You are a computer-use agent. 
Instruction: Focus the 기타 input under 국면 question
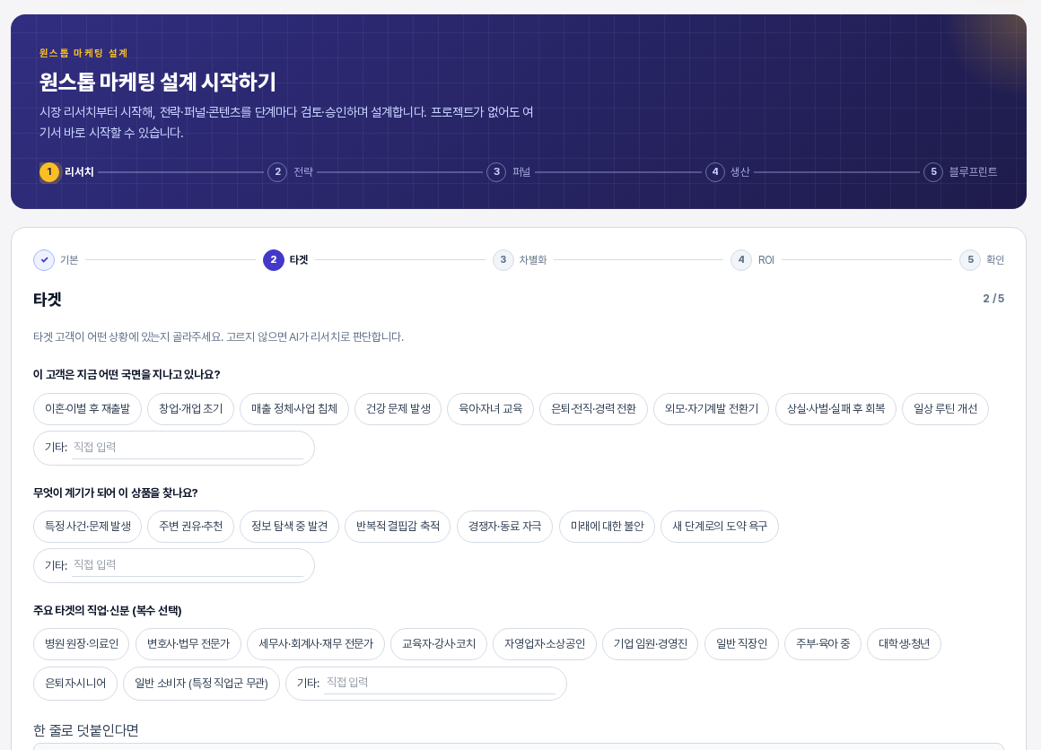188,448
